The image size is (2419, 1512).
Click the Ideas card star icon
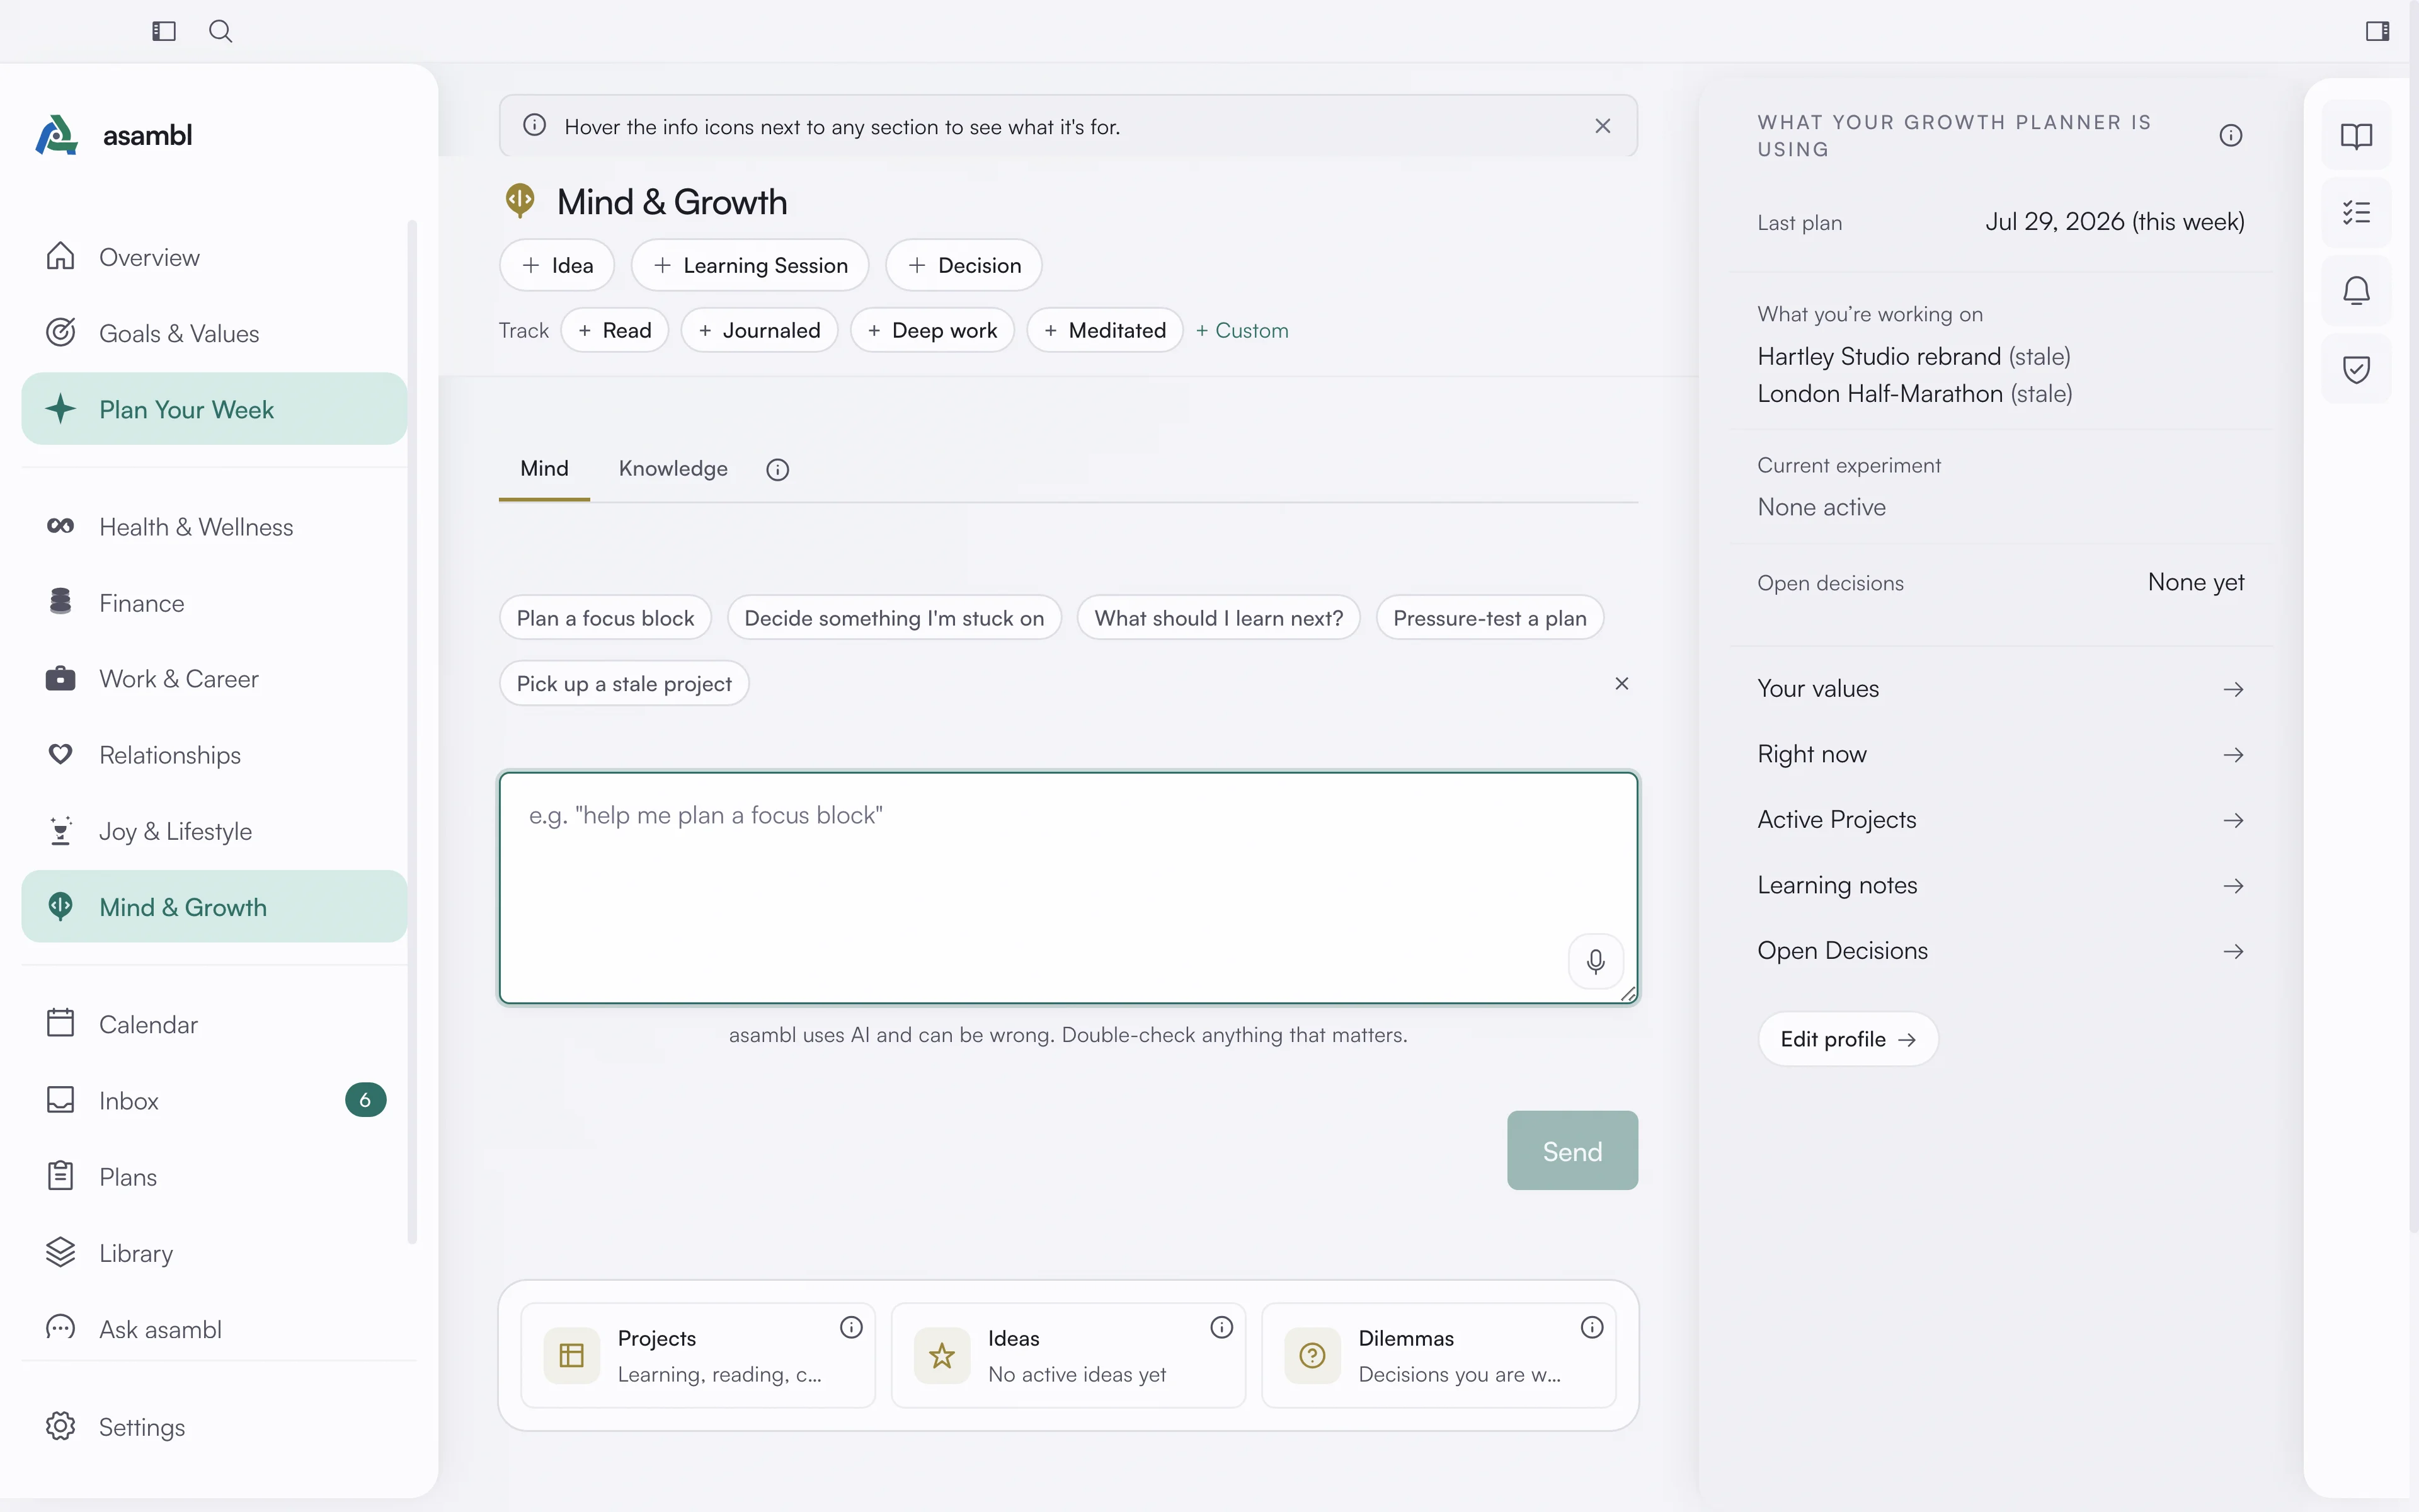[942, 1355]
